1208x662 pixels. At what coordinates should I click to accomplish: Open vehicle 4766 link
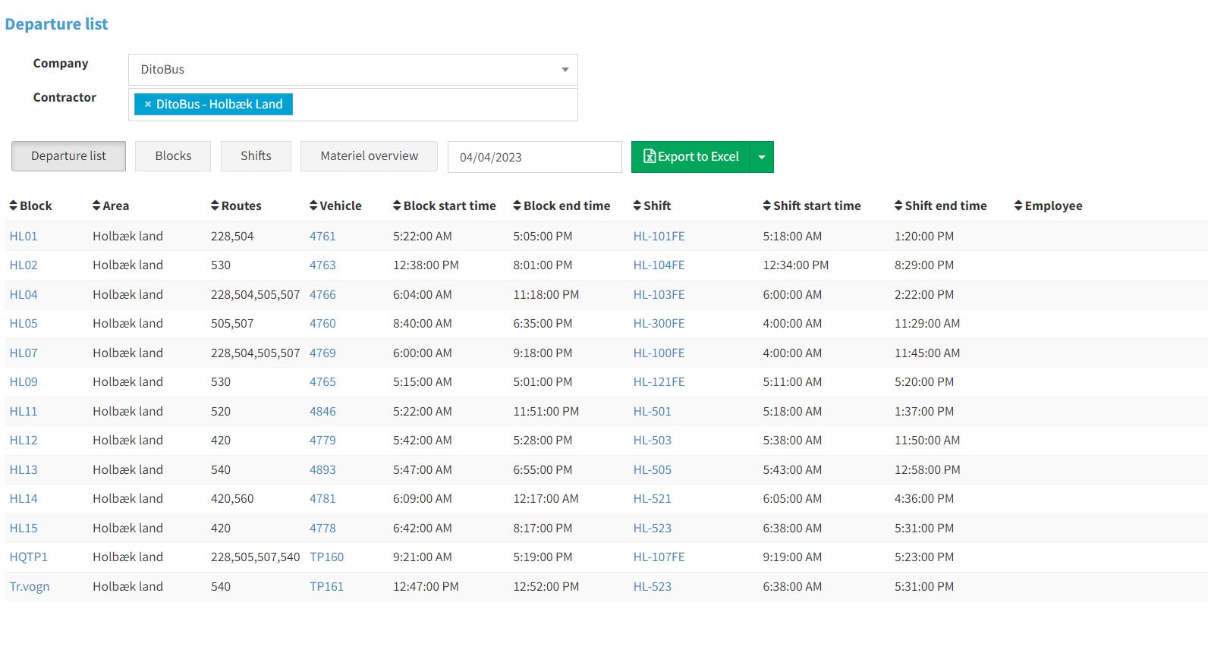pyautogui.click(x=322, y=295)
